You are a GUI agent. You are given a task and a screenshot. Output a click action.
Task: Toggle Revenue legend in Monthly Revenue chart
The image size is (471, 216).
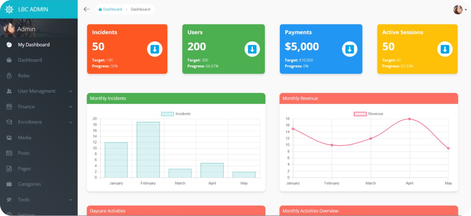click(x=368, y=114)
